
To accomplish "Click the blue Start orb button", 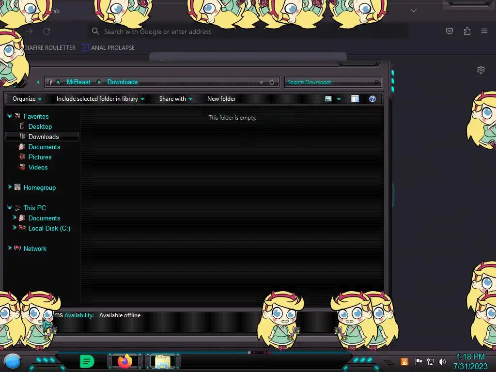I will tap(12, 362).
